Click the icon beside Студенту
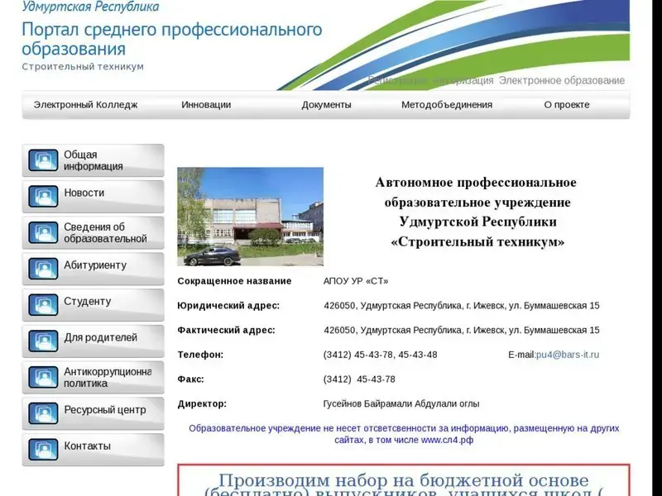662x496 pixels. pos(43,305)
